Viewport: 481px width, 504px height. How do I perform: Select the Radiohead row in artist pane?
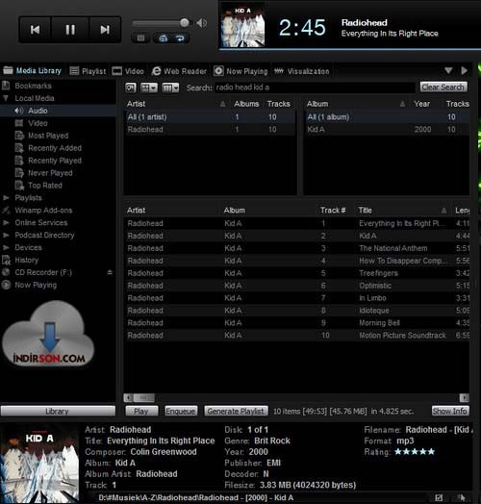(210, 130)
